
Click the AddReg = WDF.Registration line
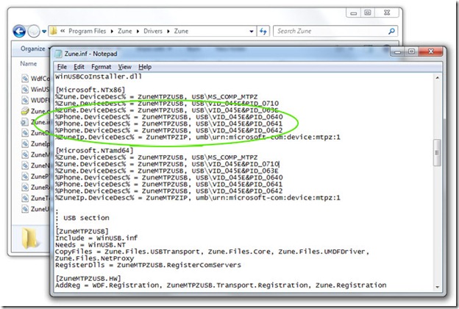tap(221, 285)
